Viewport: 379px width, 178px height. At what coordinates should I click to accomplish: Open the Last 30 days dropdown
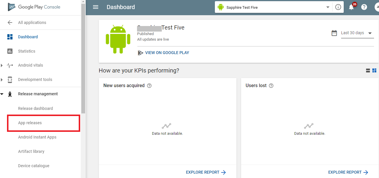coord(357,33)
